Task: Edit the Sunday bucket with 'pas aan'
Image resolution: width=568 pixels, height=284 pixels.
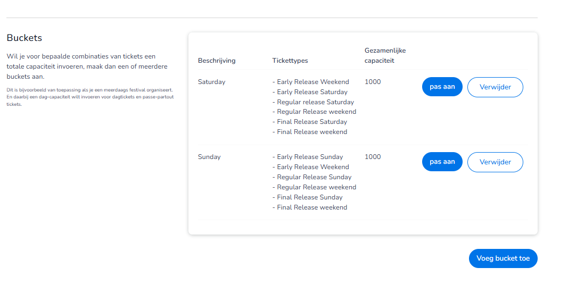Action: coord(442,162)
